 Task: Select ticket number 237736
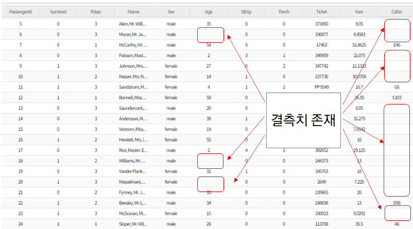click(x=322, y=77)
